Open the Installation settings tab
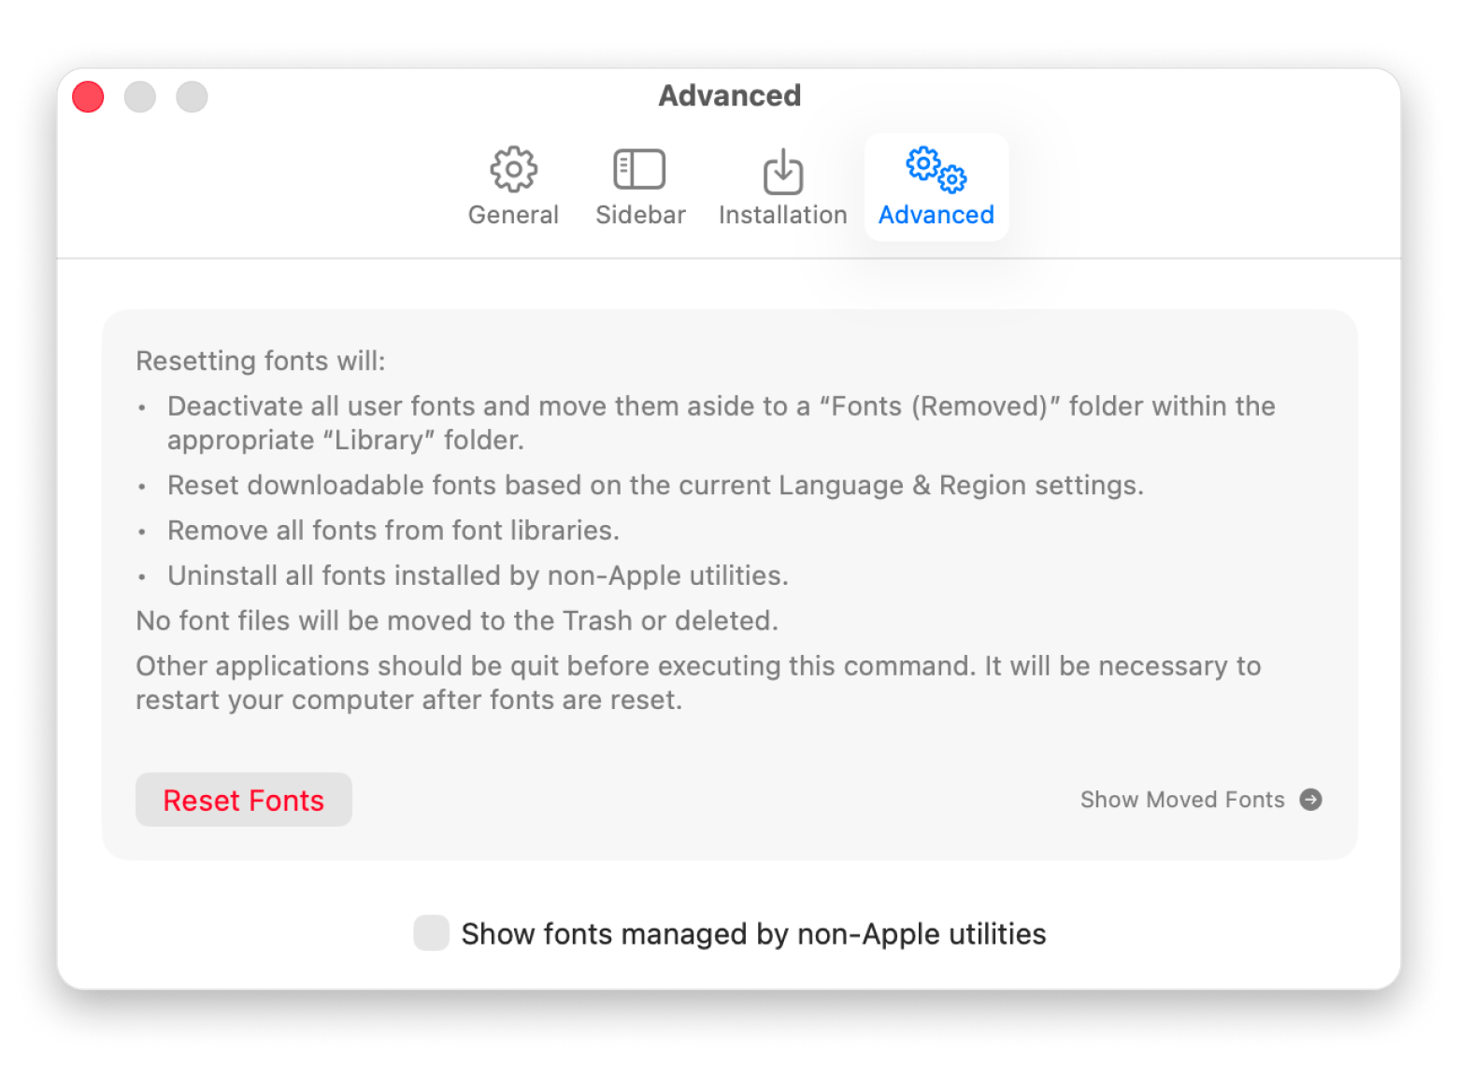The height and width of the screenshot is (1065, 1458). 782,185
